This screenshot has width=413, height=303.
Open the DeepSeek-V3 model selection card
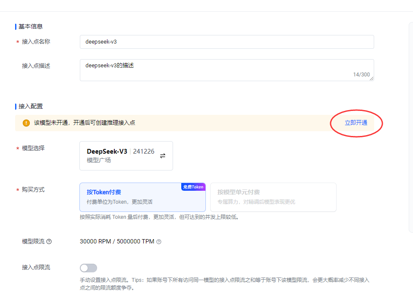click(126, 156)
